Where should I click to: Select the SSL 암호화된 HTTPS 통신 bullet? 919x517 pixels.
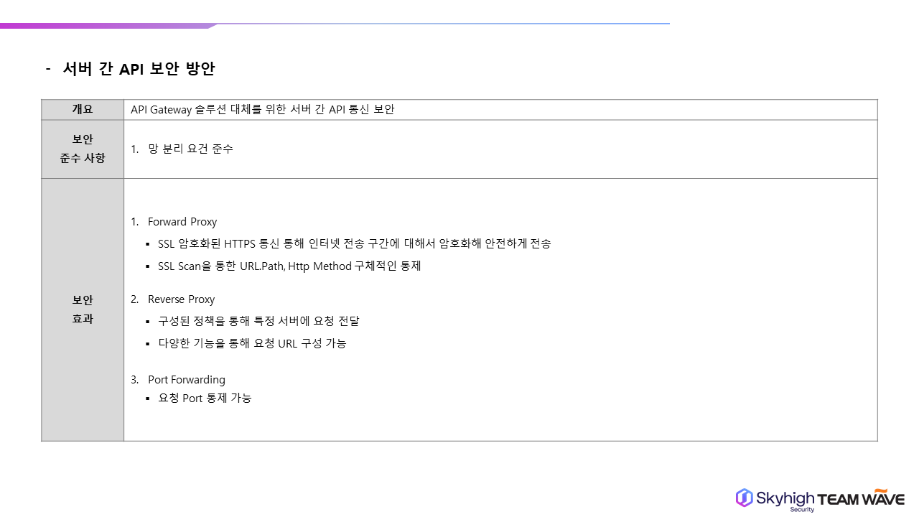click(354, 244)
